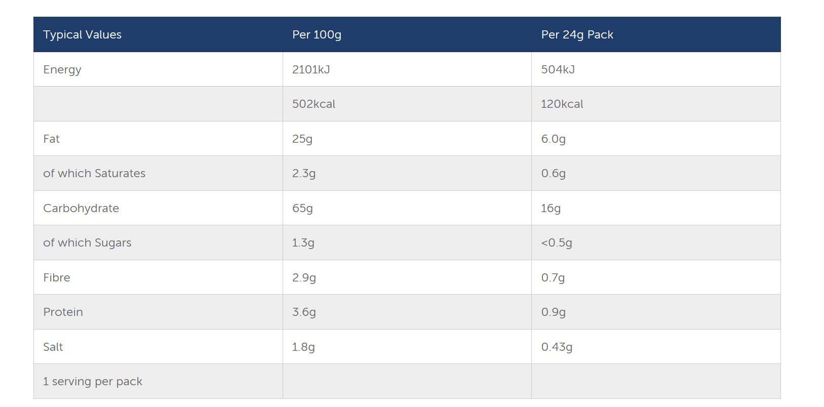824x407 pixels.
Task: Select the 502kcal cell
Action: [313, 104]
